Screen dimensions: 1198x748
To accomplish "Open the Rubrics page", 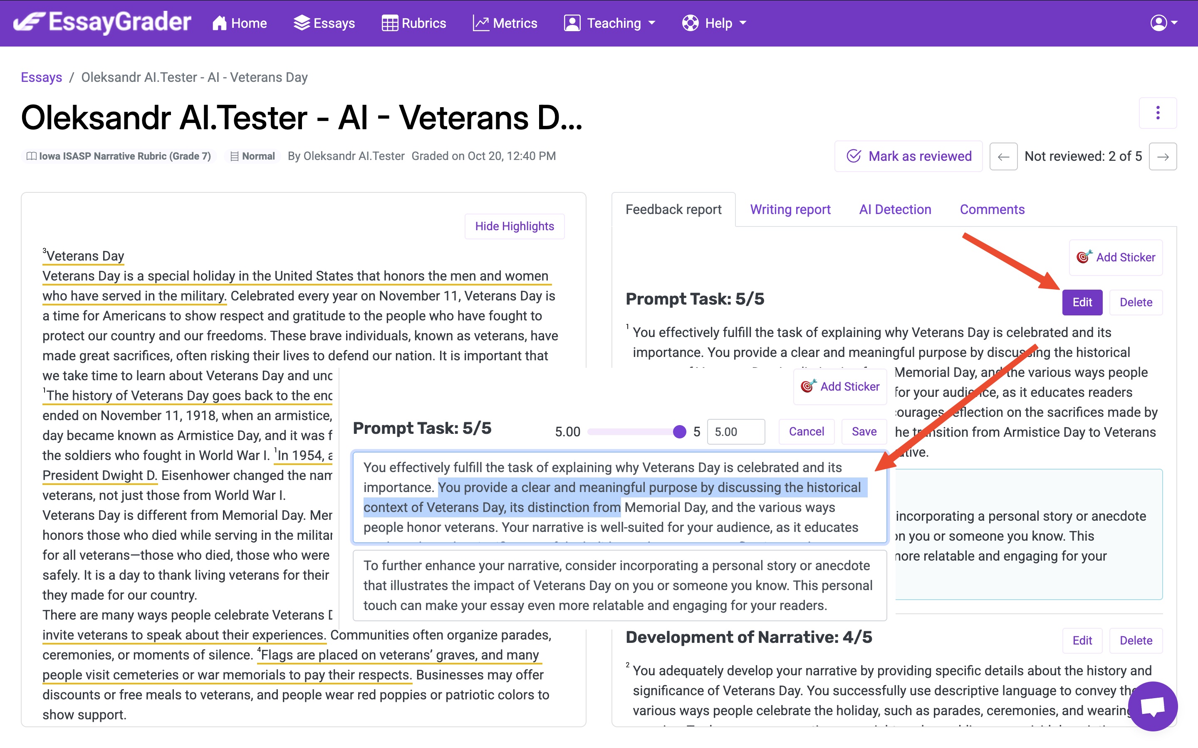I will point(414,23).
